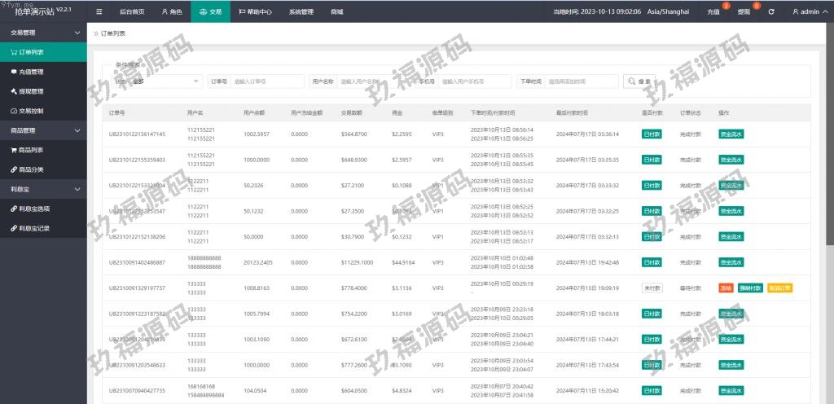Open 提现 notifications with red badge
Image resolution: width=834 pixels, height=404 pixels.
pos(744,12)
